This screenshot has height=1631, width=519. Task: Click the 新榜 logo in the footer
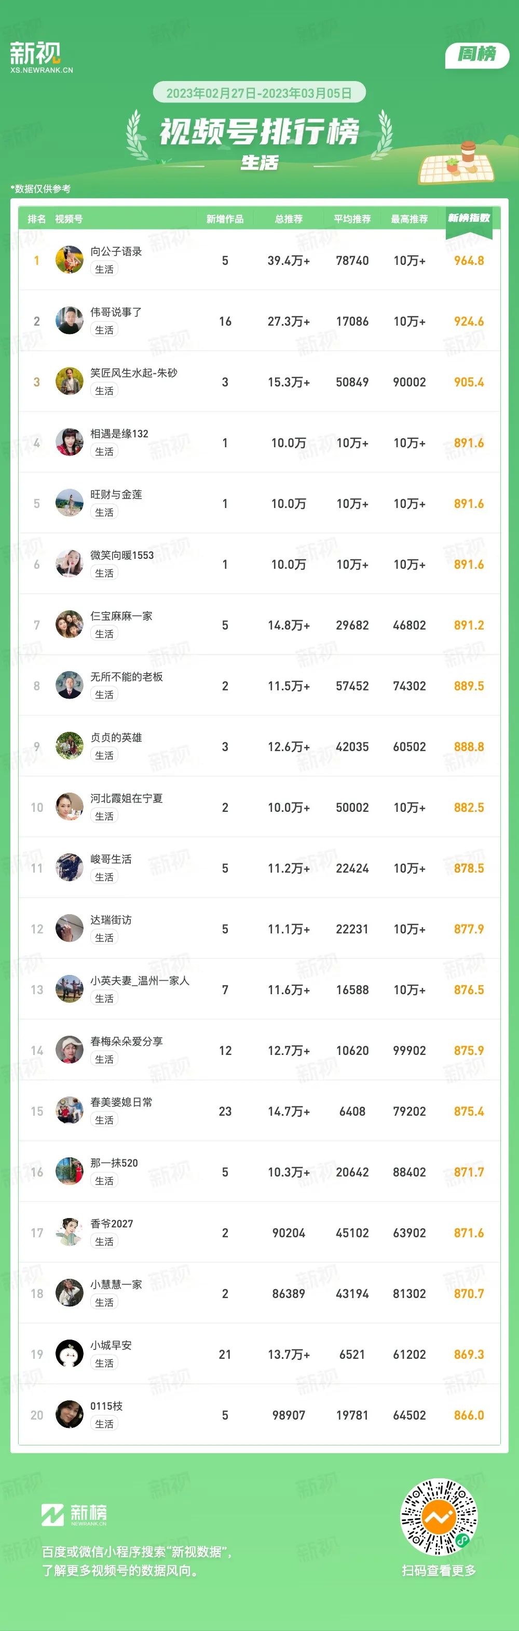coord(74,1515)
